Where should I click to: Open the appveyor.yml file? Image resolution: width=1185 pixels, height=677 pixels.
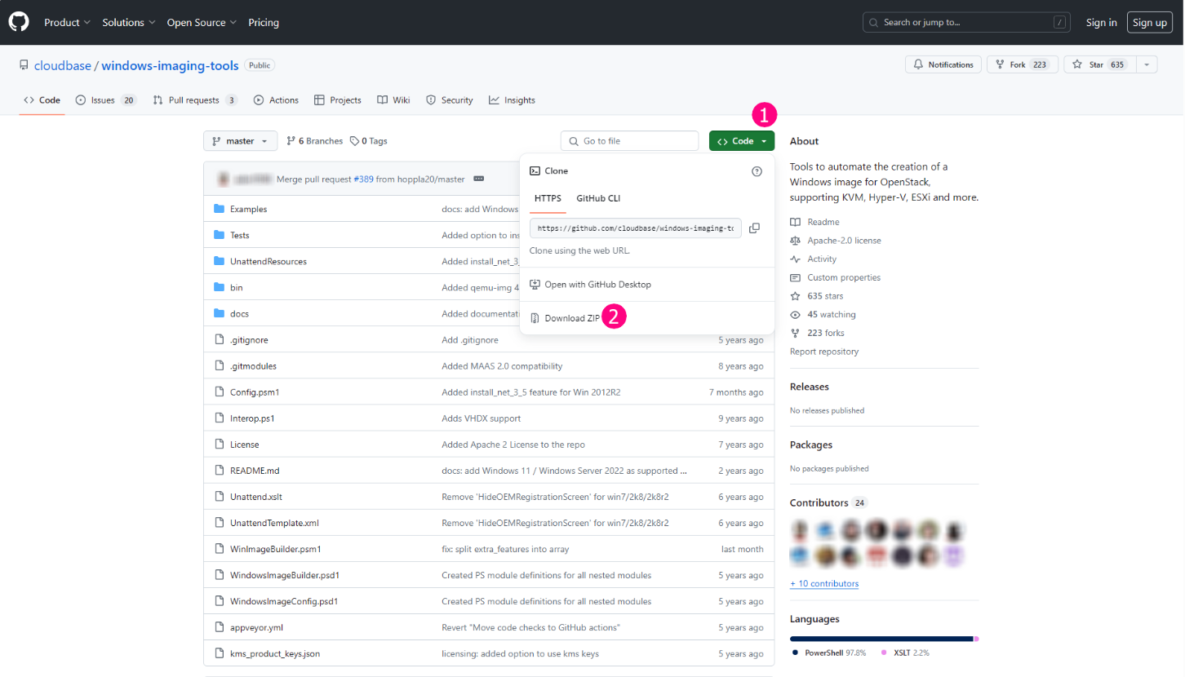pos(256,627)
